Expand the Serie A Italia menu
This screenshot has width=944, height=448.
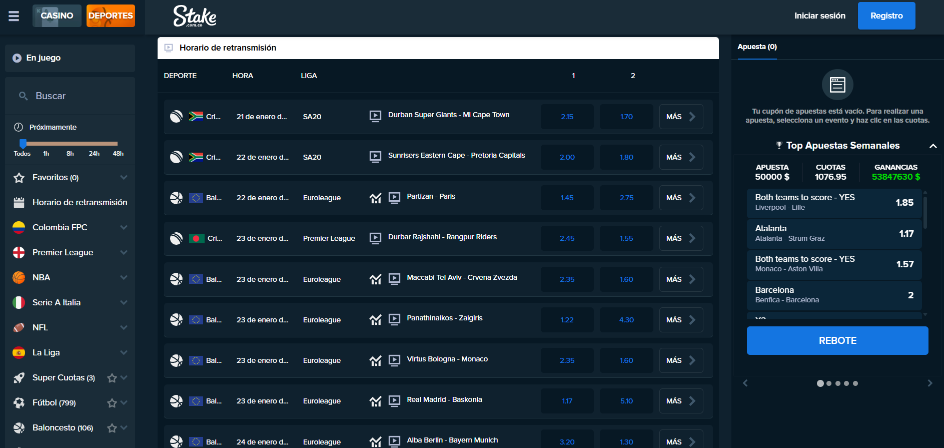(x=124, y=302)
